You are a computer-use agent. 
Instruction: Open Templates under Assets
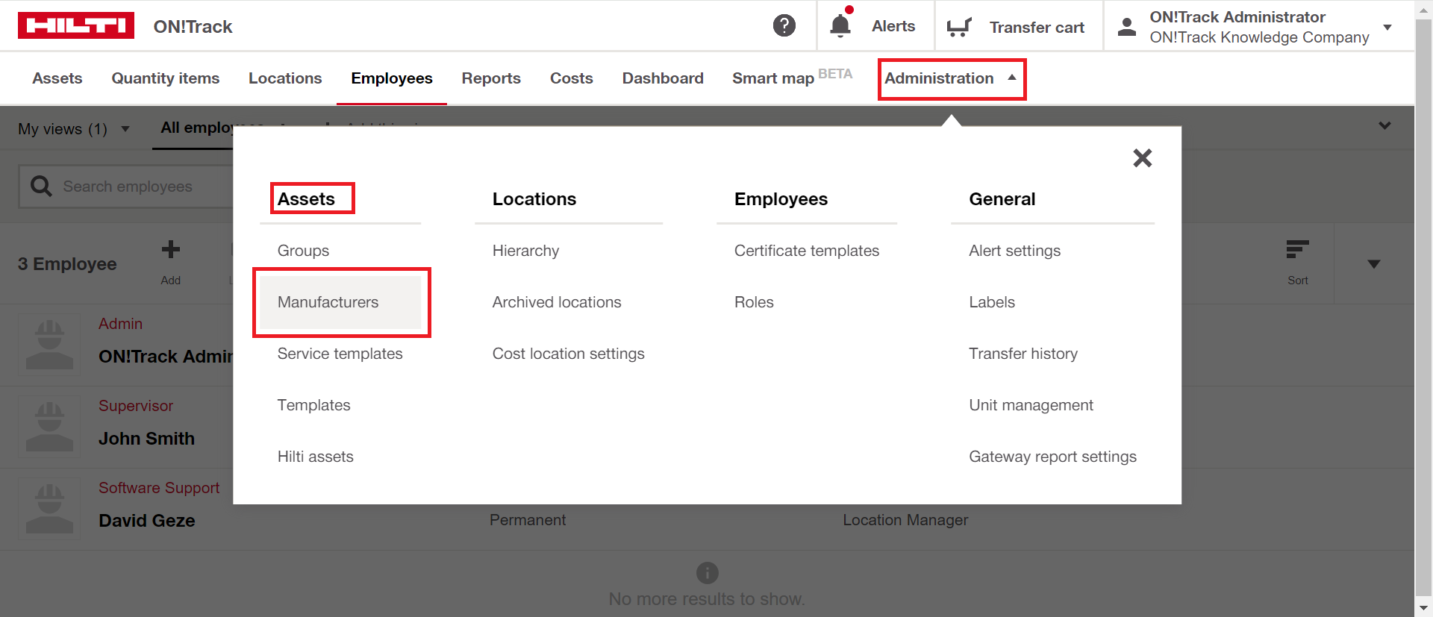tap(313, 405)
